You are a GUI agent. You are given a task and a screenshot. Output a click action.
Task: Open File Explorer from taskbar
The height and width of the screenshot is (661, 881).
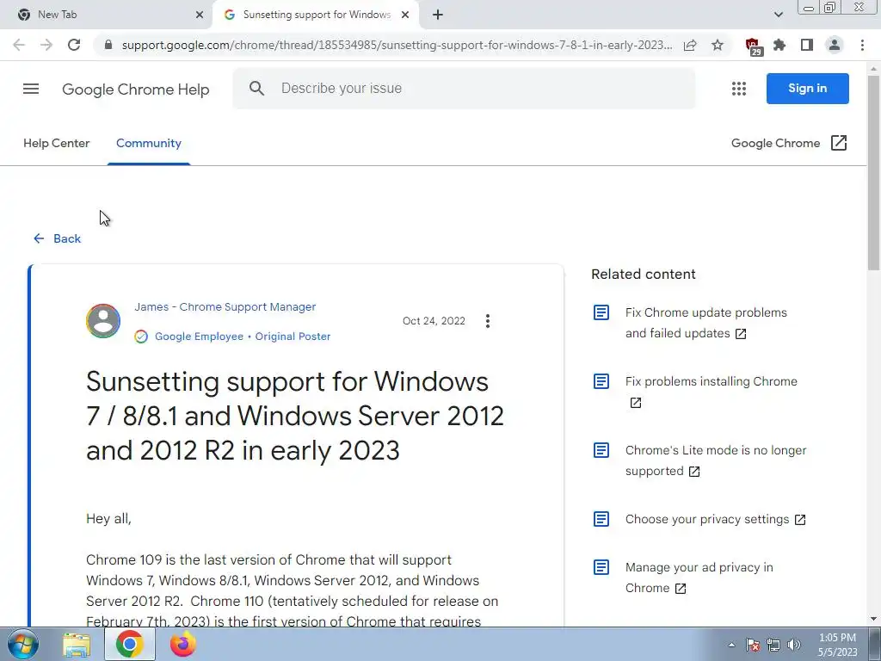(77, 644)
